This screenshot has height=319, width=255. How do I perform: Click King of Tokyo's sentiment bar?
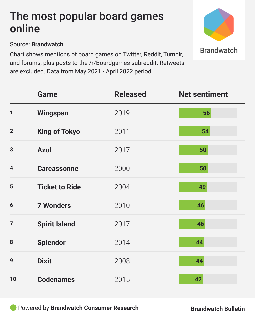click(195, 131)
